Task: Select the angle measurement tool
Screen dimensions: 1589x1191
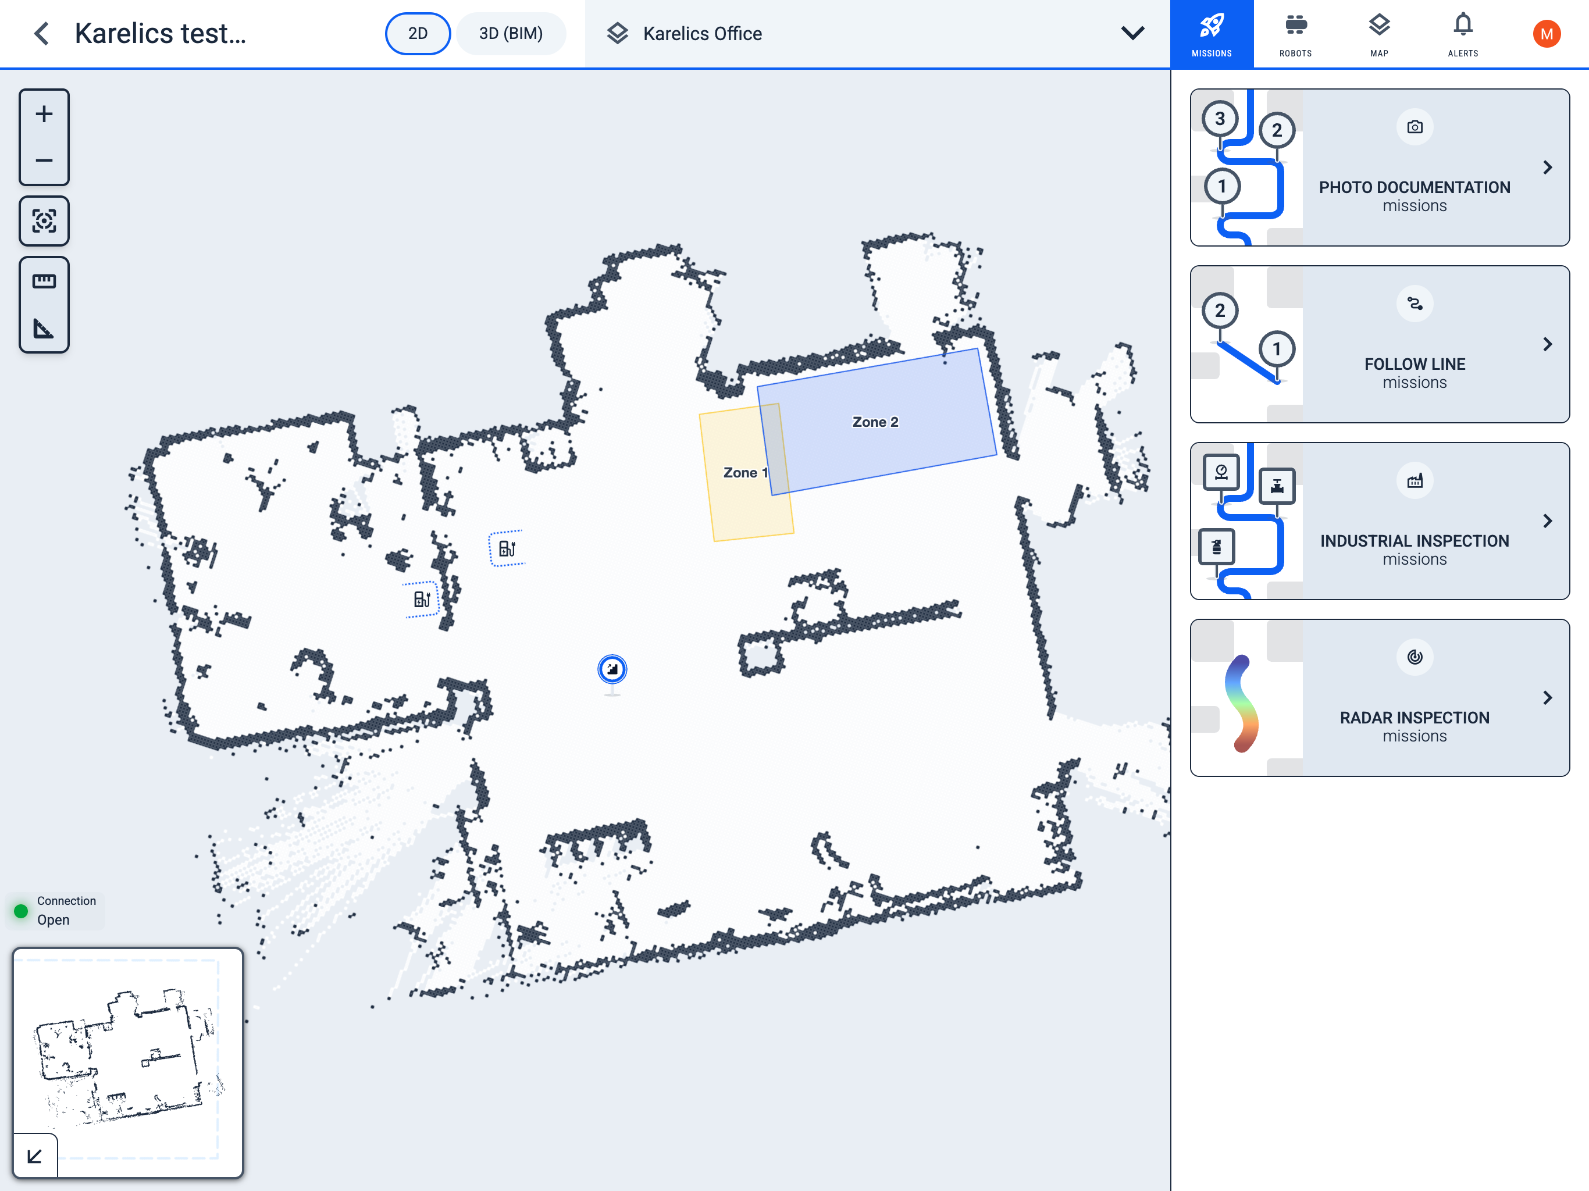Action: coord(44,329)
